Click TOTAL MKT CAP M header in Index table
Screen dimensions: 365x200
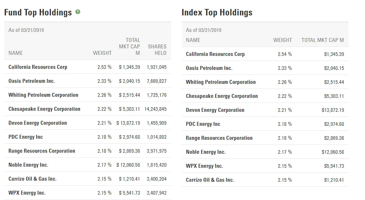pyautogui.click(x=322, y=40)
